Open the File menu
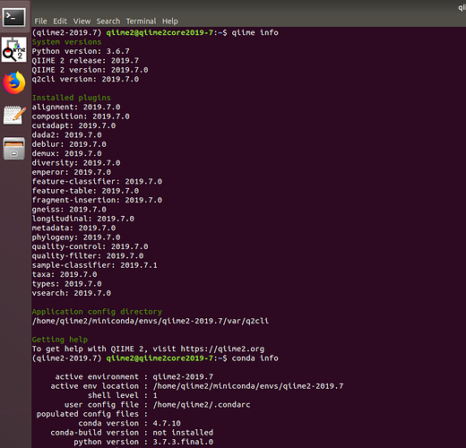Image resolution: width=466 pixels, height=448 pixels. pyautogui.click(x=40, y=22)
